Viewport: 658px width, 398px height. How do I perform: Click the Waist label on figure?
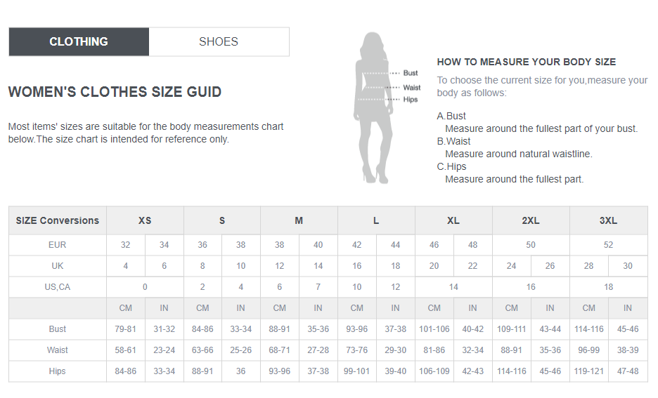click(x=412, y=88)
